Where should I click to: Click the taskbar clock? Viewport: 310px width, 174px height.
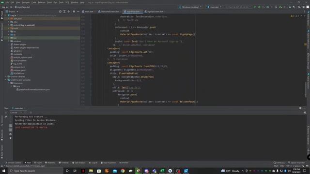pyautogui.click(x=296, y=171)
